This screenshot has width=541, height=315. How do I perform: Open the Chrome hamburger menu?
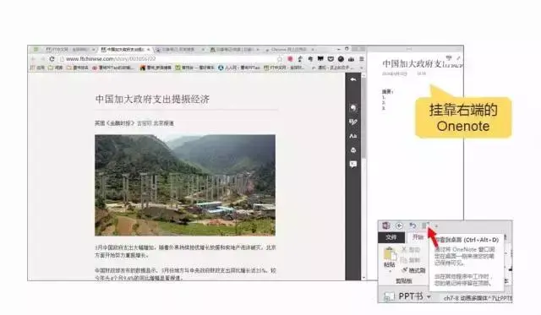(362, 59)
